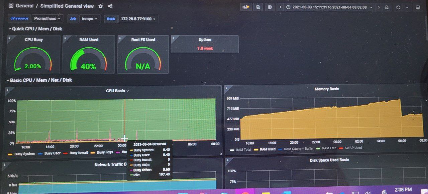The height and width of the screenshot is (194, 428).
Task: Zoom out the time range
Action: (386, 7)
